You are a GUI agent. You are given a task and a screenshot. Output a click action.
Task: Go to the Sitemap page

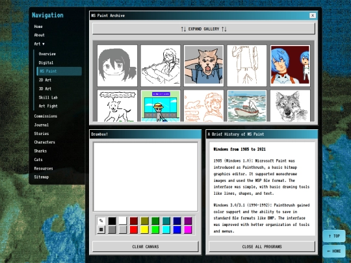[x=42, y=177]
